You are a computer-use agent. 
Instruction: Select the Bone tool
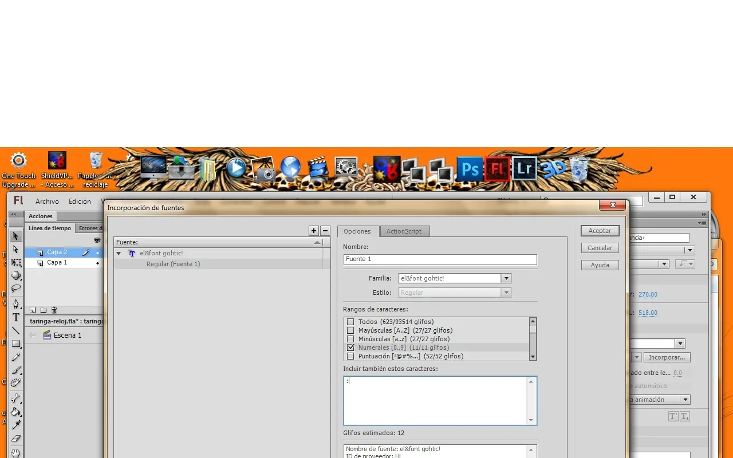[x=16, y=398]
